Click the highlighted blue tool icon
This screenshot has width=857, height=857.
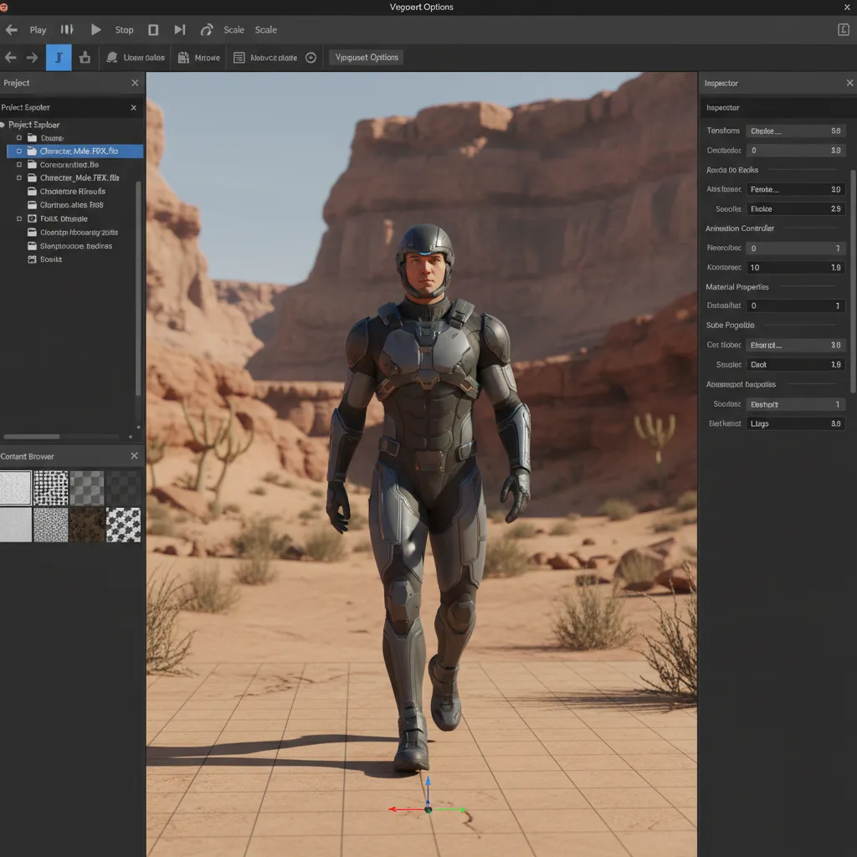pos(57,57)
